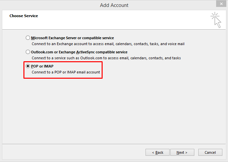Viewport: 228px width, 162px height.
Task: Click 'Outlook.com or Exchange ActiveSync compatible service' label
Action: coord(79,52)
